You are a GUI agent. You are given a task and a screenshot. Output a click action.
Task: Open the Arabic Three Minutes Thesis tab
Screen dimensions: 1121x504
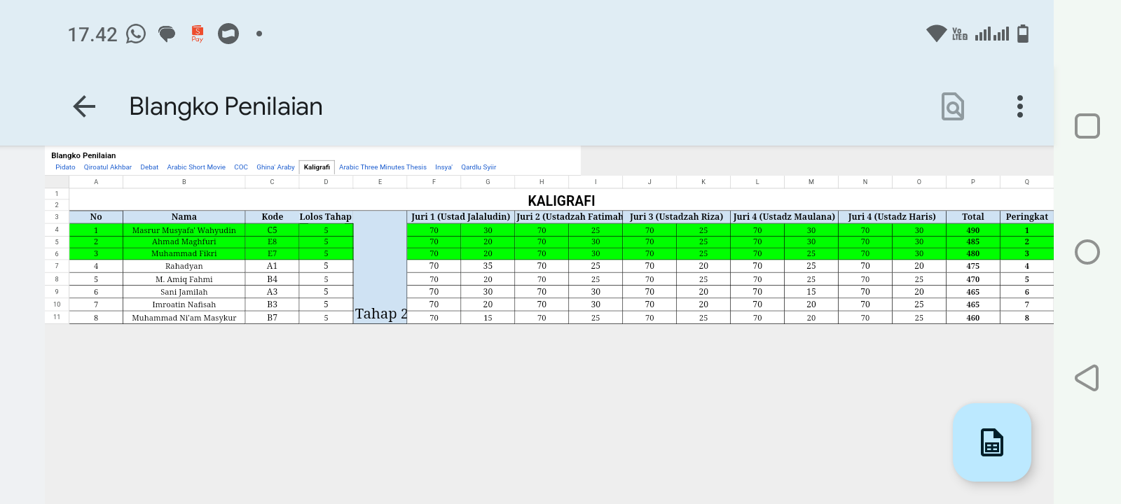point(383,167)
